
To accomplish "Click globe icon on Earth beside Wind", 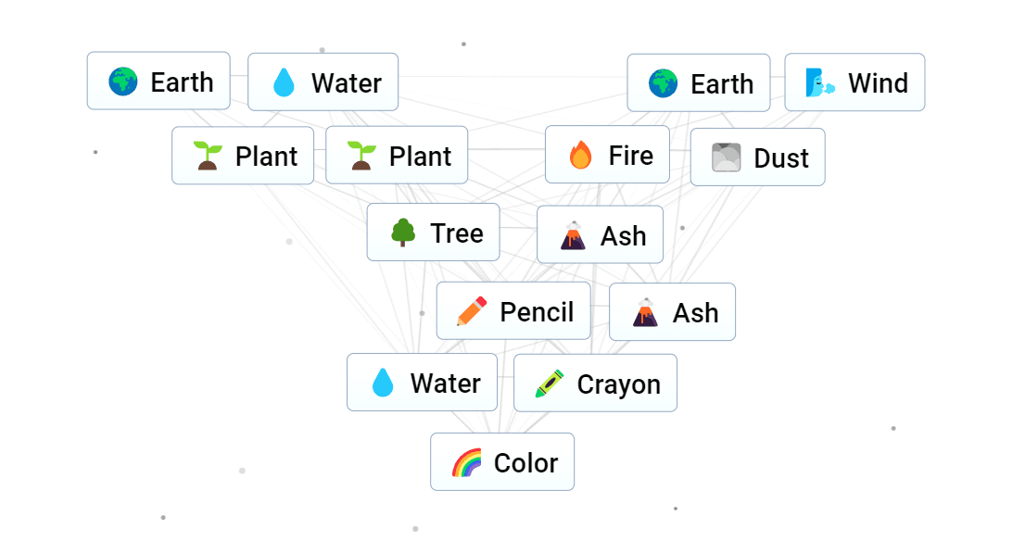I will [663, 83].
